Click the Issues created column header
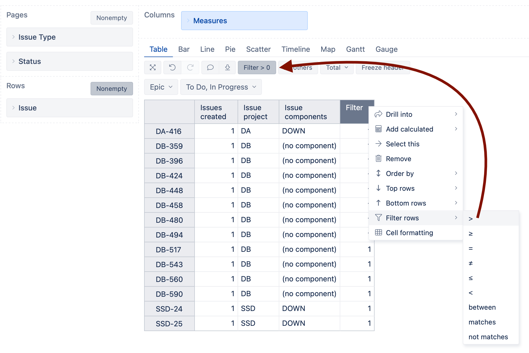 pos(216,112)
